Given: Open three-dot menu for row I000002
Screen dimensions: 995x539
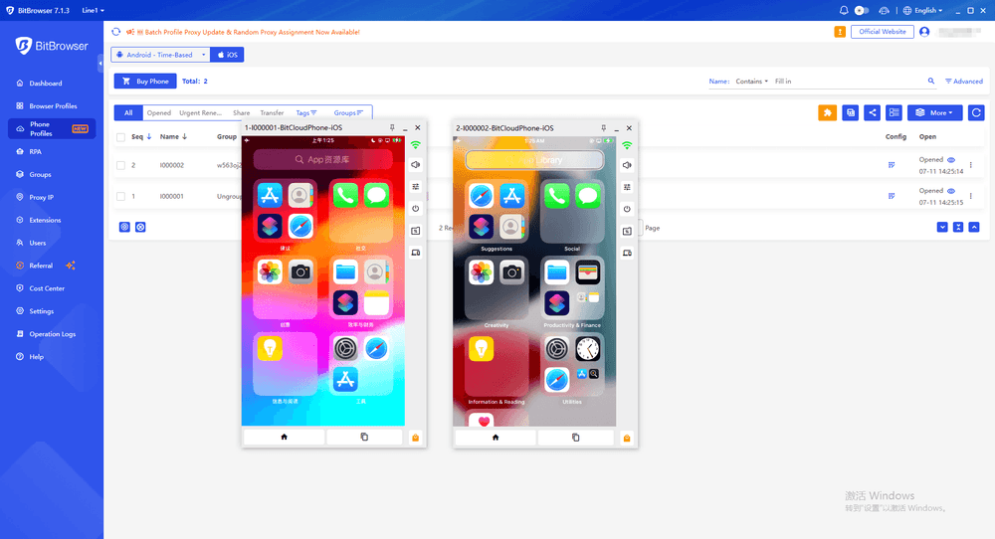Looking at the screenshot, I should [x=971, y=165].
